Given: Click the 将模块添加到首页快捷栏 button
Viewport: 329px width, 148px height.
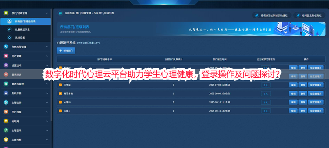Looking at the screenshot, I should (272, 16).
